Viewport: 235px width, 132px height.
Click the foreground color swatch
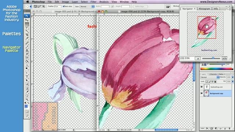[x=26, y=106]
